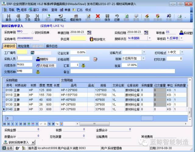Screen dimensions: 195x152
Task: Expand the print toolbar dropdown arrow
Action: pos(185,18)
